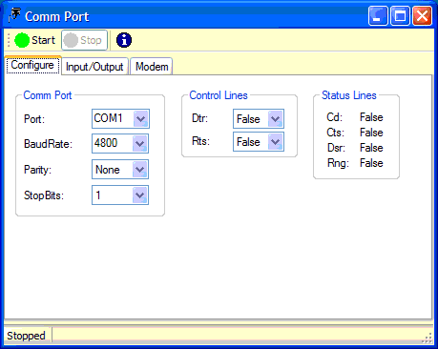Switch to the Configure tab
This screenshot has width=438, height=349.
(32, 65)
